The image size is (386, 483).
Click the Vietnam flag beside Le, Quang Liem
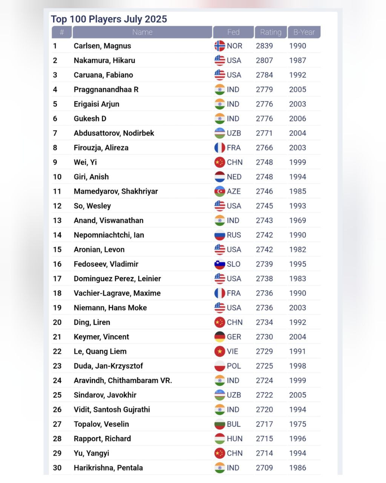[220, 352]
